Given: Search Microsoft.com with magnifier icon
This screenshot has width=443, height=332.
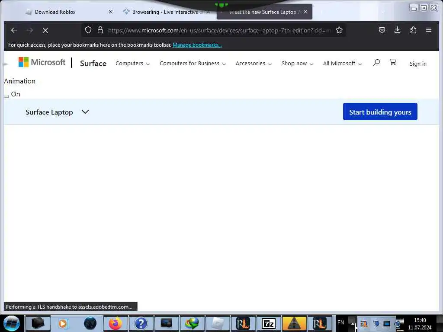Looking at the screenshot, I should click(376, 62).
